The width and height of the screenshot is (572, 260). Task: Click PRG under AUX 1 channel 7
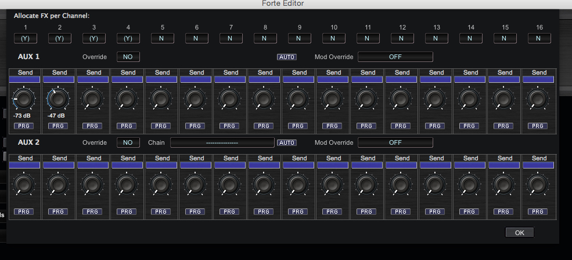tap(229, 126)
